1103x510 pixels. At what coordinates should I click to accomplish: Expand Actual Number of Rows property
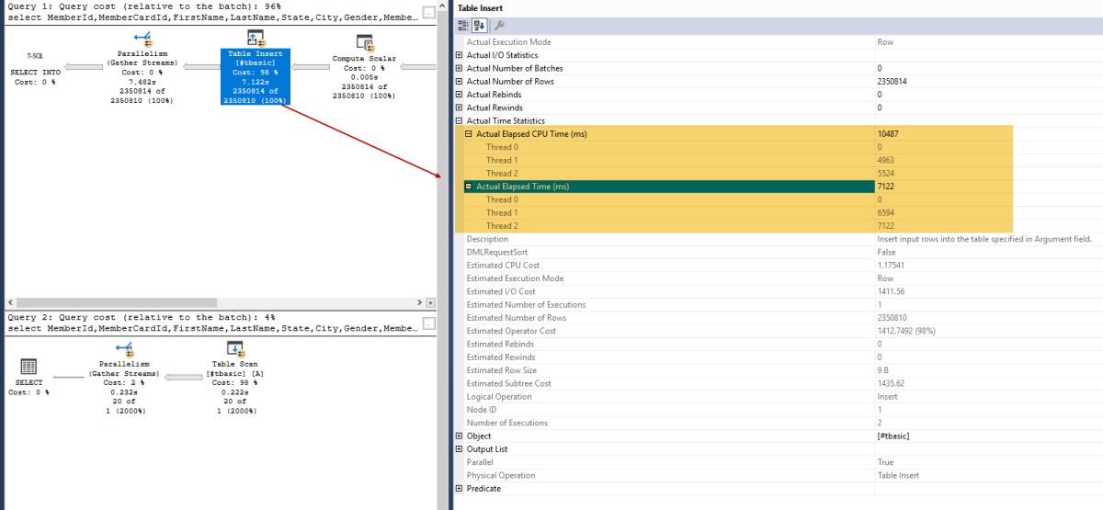[x=460, y=81]
